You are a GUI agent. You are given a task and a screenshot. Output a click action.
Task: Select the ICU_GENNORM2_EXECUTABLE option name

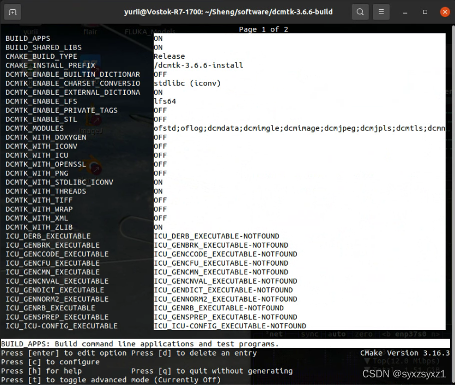(57, 299)
